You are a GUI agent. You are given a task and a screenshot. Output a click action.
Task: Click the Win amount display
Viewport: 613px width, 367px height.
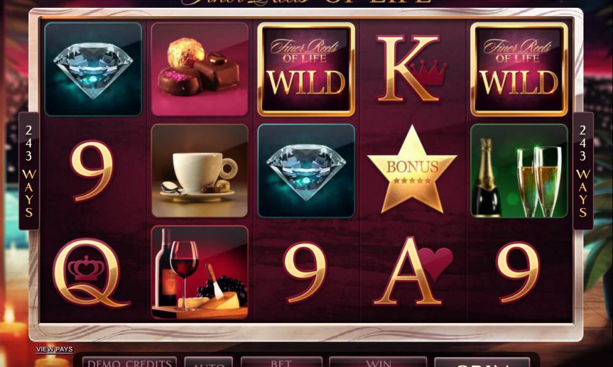point(378,363)
